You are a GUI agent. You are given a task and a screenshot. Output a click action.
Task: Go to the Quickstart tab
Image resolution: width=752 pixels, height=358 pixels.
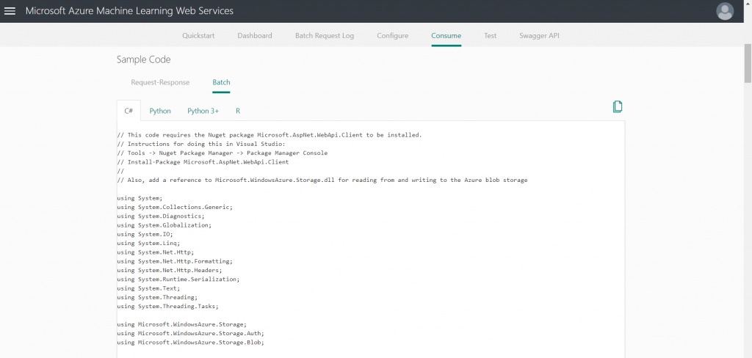point(198,36)
